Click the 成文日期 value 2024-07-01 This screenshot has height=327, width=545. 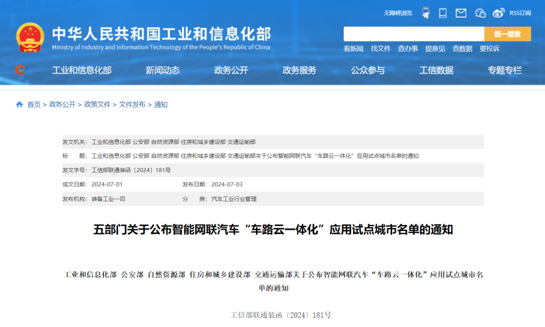coord(107,184)
